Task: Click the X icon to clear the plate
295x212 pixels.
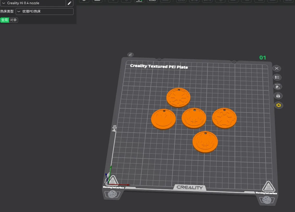Action: coord(277,68)
